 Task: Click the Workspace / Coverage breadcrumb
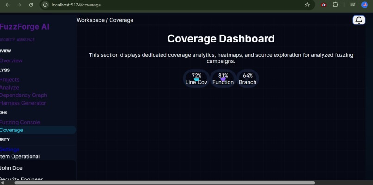[105, 20]
